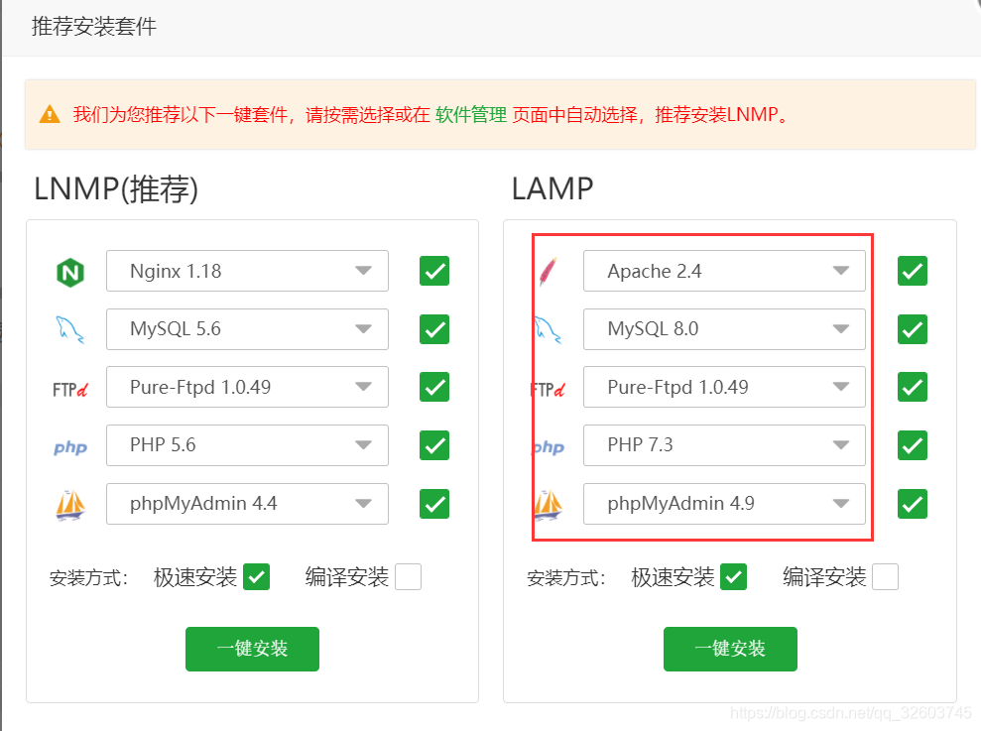Open the LAMP Pure-Ftpd 1.0.49 dropdown
Image resolution: width=981 pixels, height=731 pixels.
click(x=724, y=387)
